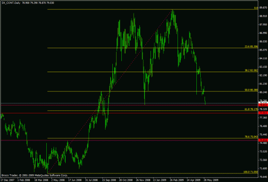
Task: Click the 86.990 price axis value
Action: pos(263,33)
